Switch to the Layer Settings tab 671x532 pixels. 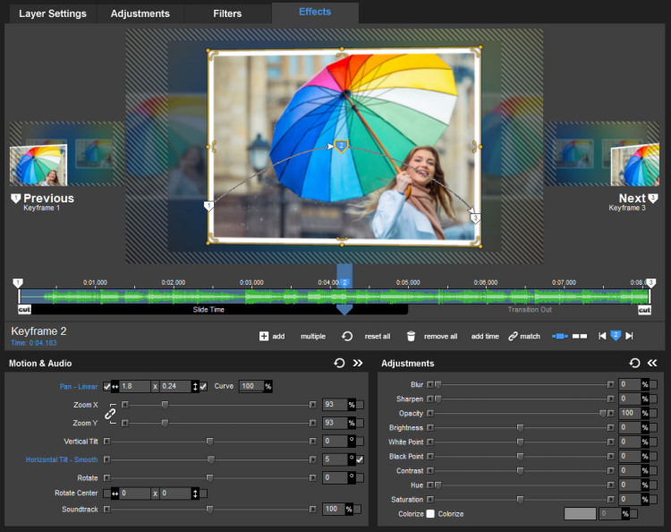coord(53,13)
